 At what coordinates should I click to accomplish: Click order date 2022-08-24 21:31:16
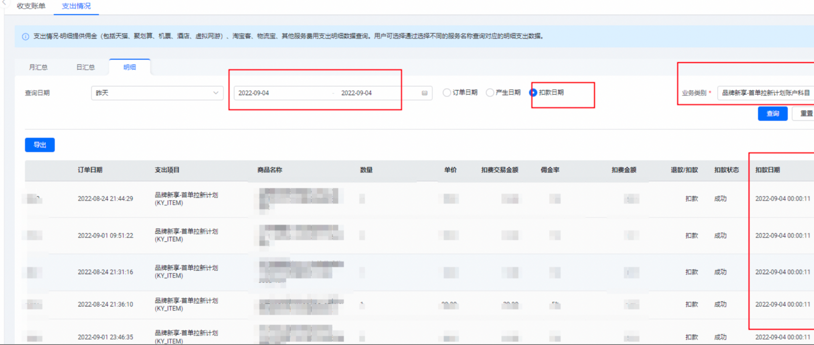point(105,272)
